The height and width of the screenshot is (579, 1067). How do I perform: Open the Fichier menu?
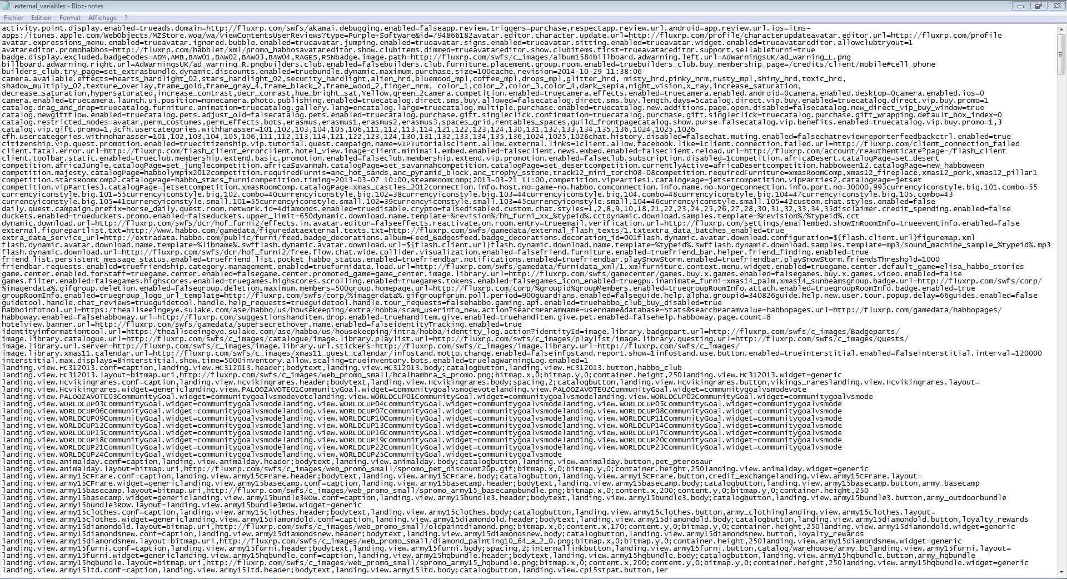pos(13,18)
